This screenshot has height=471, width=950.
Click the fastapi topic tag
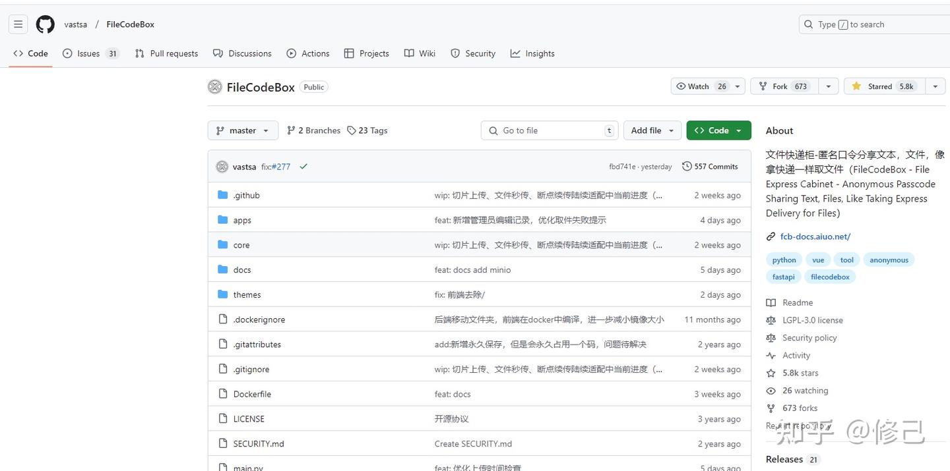(x=784, y=277)
